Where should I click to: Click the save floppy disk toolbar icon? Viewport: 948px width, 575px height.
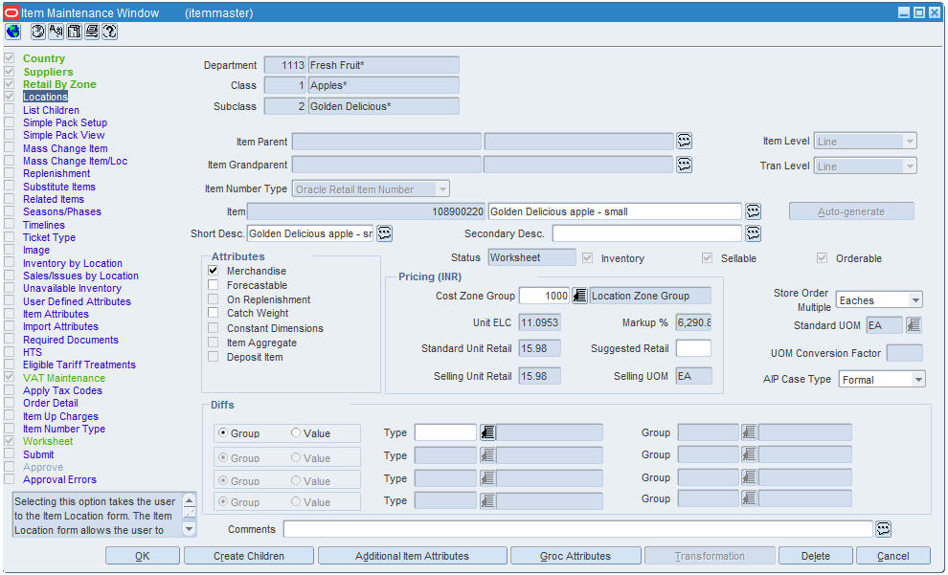(74, 32)
